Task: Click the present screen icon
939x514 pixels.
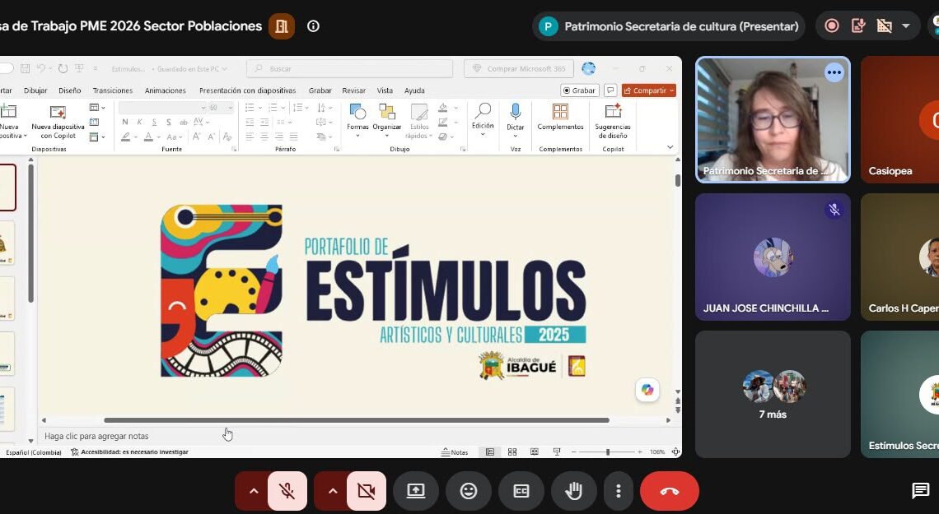Action: (x=416, y=491)
